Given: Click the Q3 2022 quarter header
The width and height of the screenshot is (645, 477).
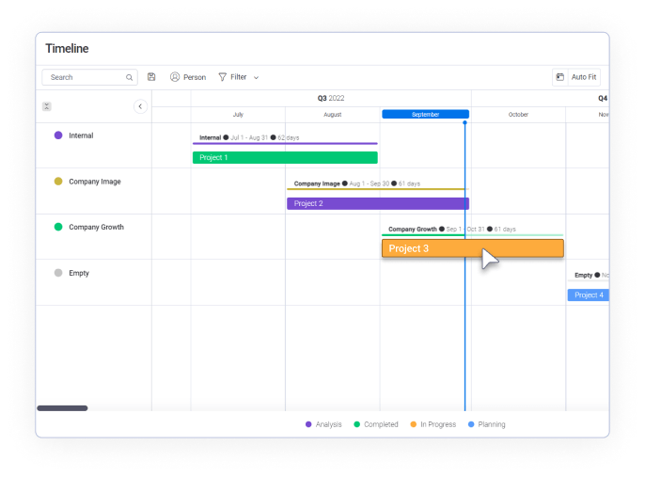Looking at the screenshot, I should pyautogui.click(x=331, y=99).
